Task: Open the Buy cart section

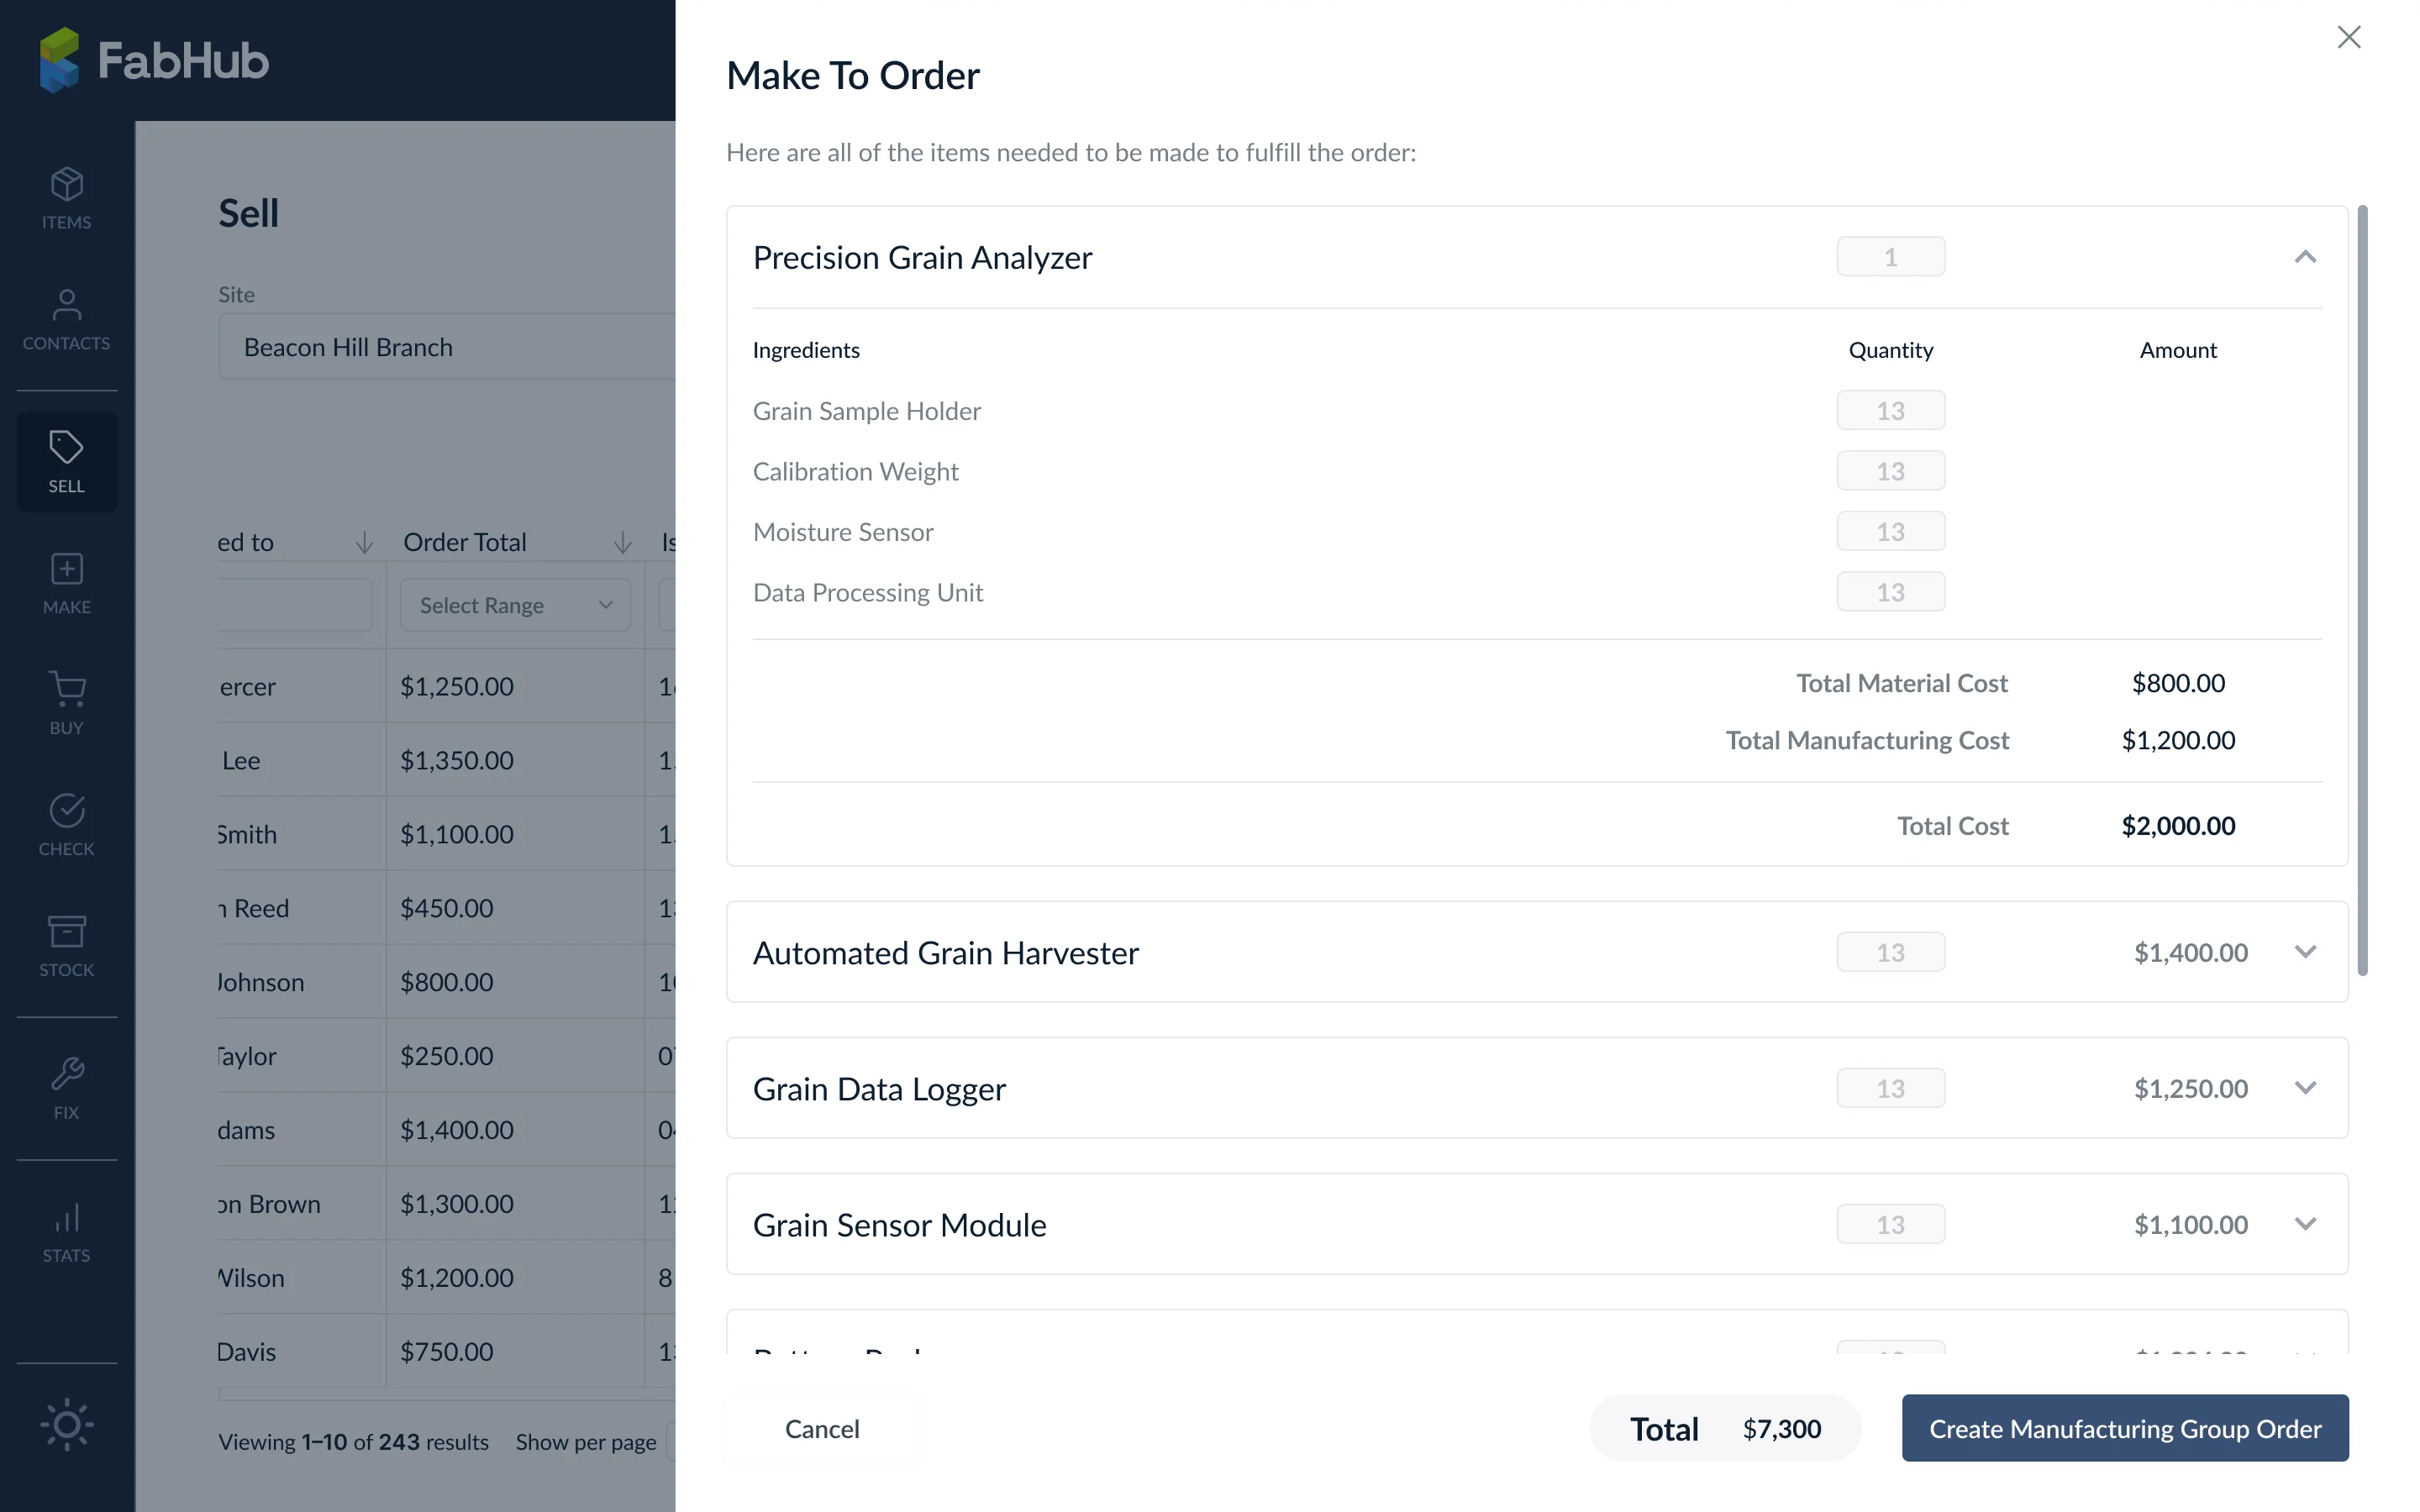Action: tap(66, 704)
